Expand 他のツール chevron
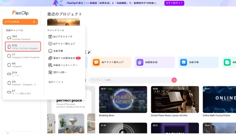 coord(62,82)
